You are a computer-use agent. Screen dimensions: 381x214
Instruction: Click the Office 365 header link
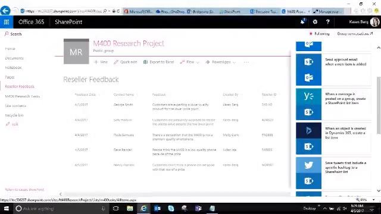[32, 22]
